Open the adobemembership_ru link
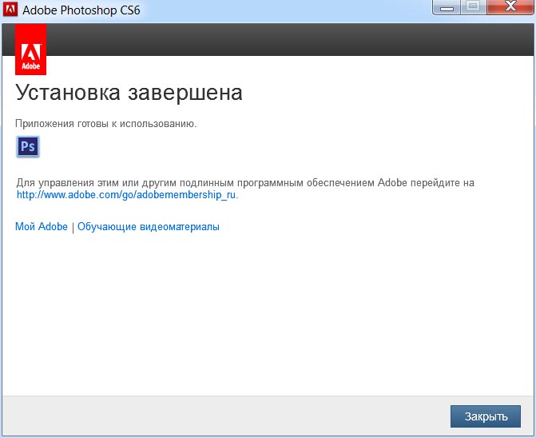 pos(126,195)
